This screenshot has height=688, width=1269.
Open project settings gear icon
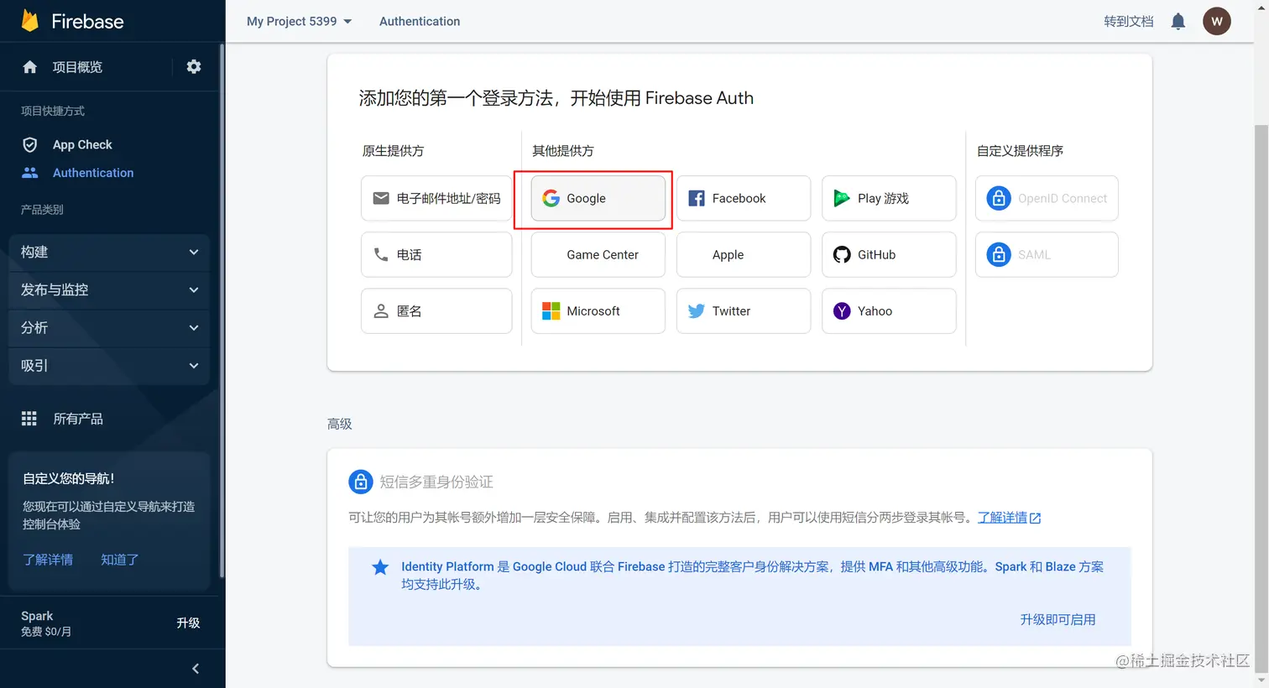click(194, 66)
